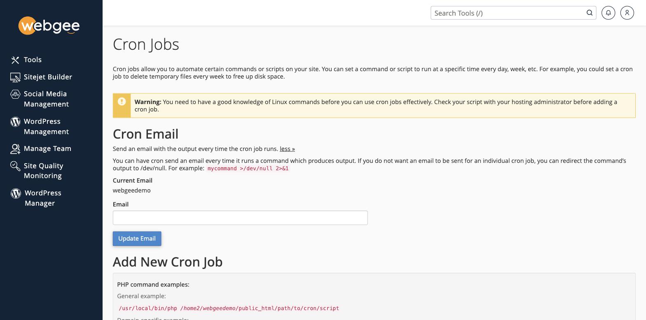The image size is (646, 320).
Task: Collapse description with the "less »" link
Action: point(287,149)
